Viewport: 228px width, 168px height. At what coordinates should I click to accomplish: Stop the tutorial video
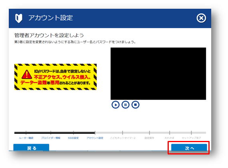pos(135,105)
